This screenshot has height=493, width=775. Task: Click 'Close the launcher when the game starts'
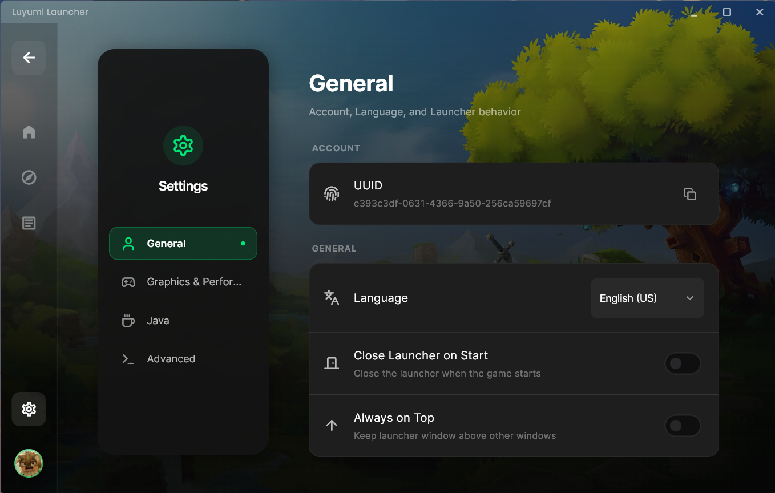point(447,374)
